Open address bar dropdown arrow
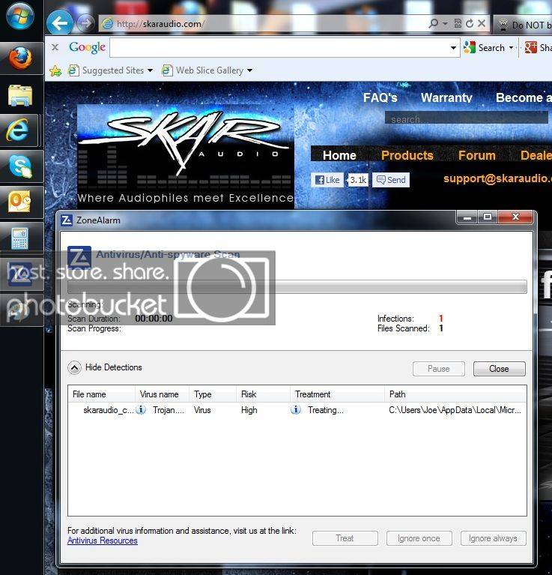The image size is (552, 575). point(445,23)
